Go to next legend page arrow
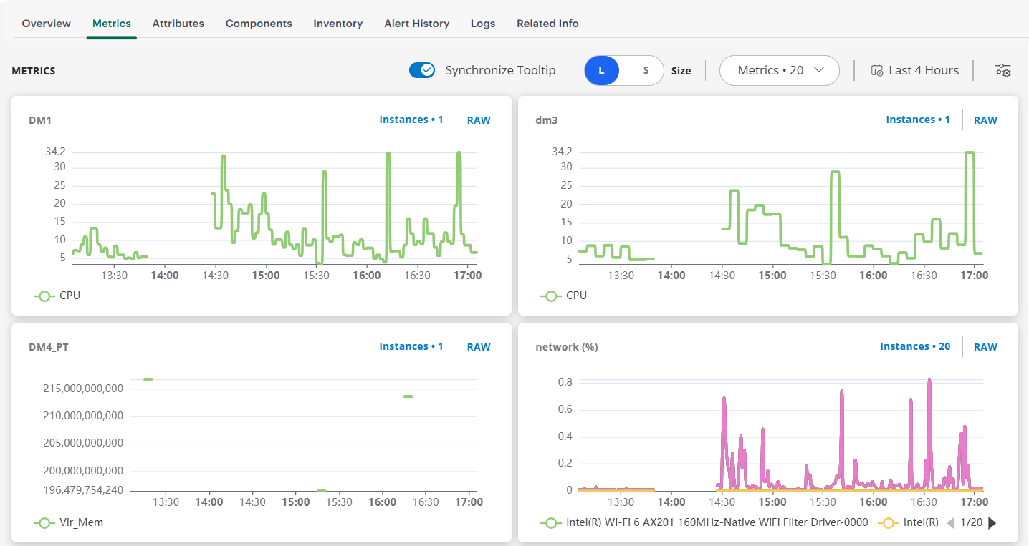The image size is (1029, 546). click(992, 523)
